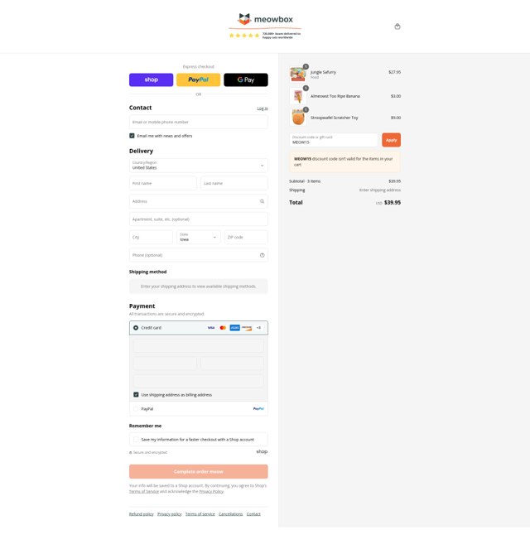Focus the Address field
The height and width of the screenshot is (549, 530).
pos(199,201)
